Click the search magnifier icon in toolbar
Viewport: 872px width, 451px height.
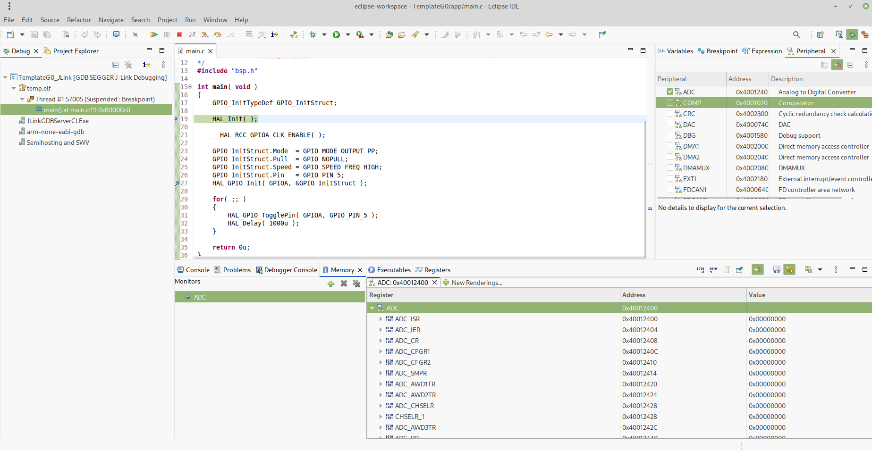pos(796,34)
